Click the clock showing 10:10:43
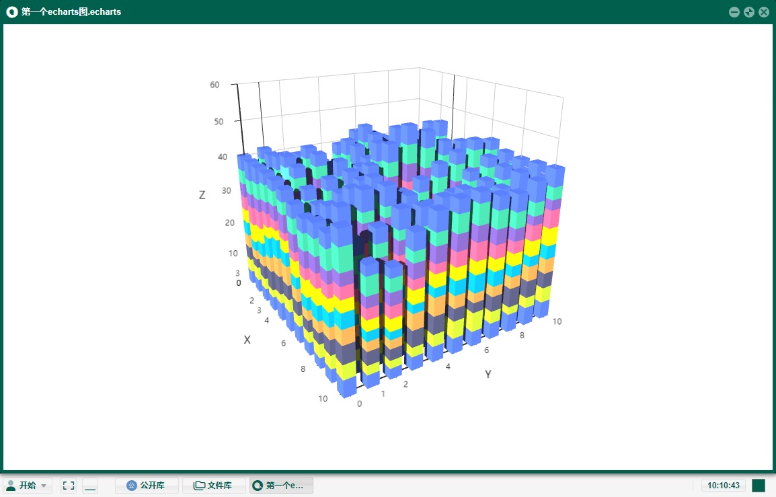776x497 pixels. coord(723,486)
